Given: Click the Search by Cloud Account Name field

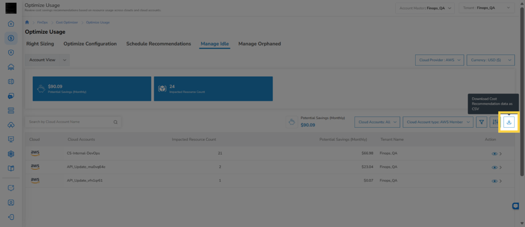Looking at the screenshot, I should coord(73,122).
